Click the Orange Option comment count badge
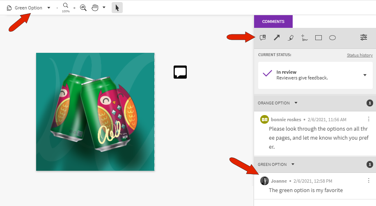This screenshot has height=206, width=376. coord(370,103)
